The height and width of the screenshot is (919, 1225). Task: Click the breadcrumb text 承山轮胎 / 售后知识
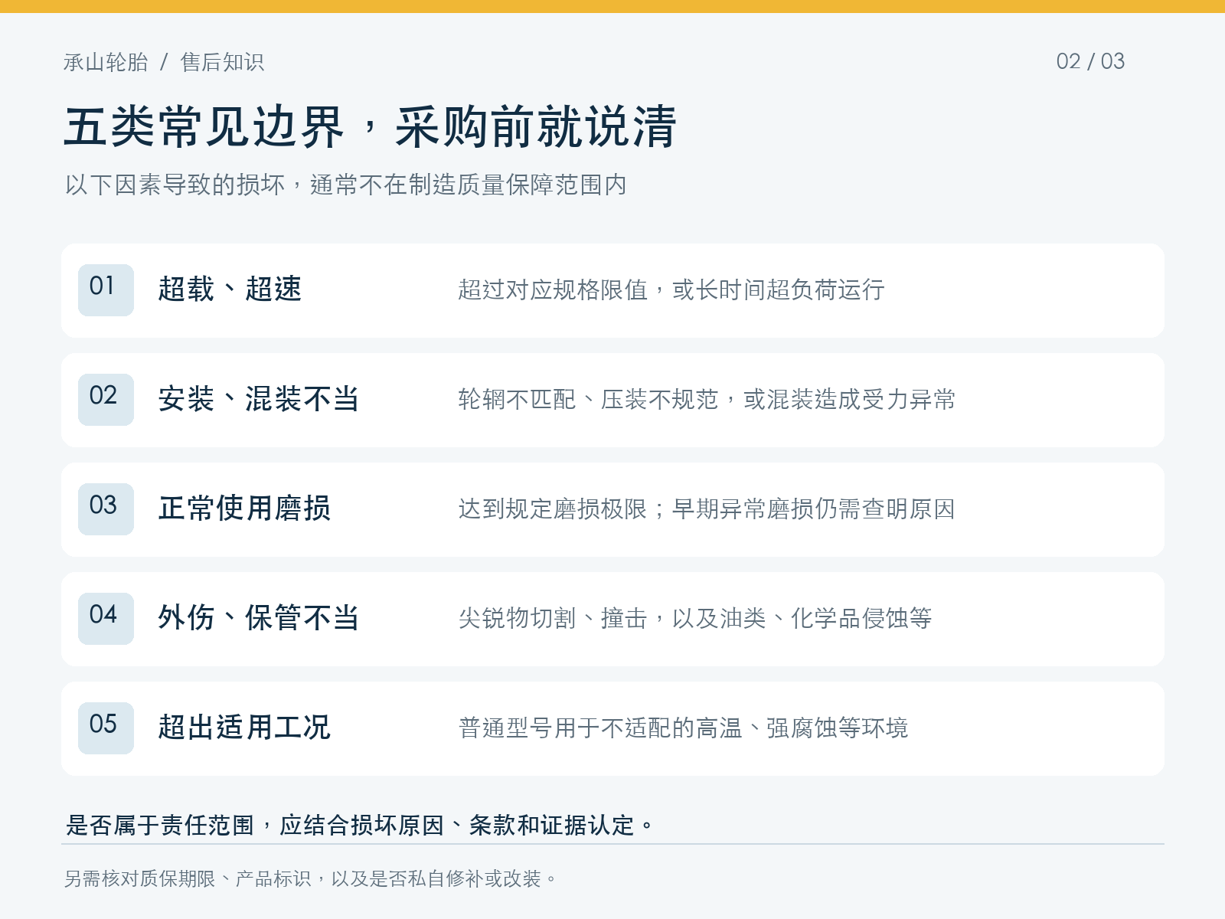(x=164, y=62)
